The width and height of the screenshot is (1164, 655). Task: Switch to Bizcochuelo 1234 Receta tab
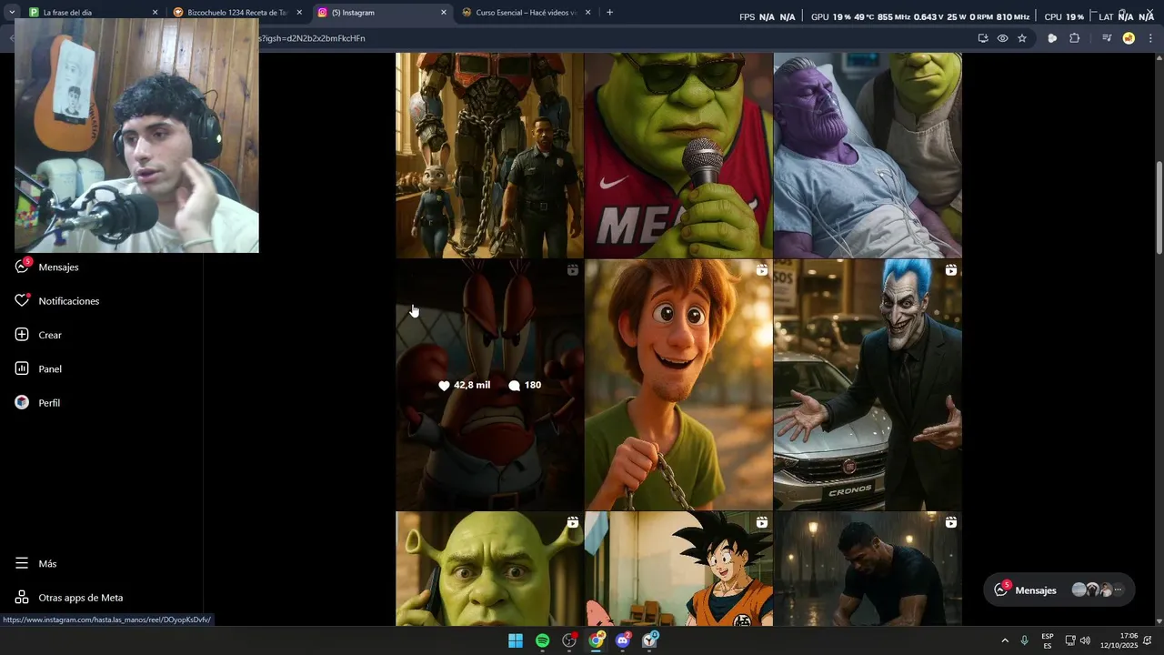tap(236, 13)
